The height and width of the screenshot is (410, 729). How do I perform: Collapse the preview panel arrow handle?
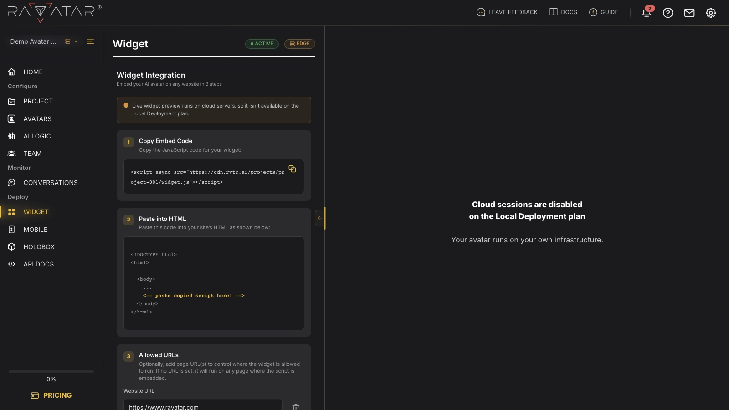pyautogui.click(x=319, y=218)
